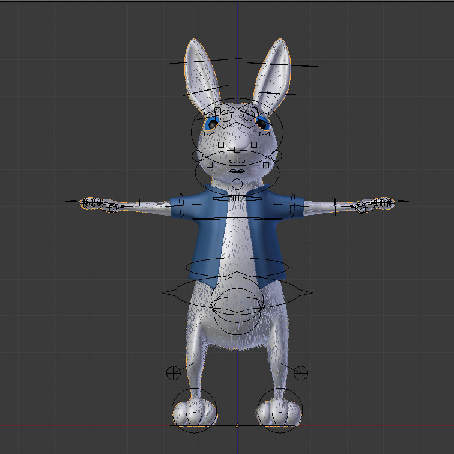454x454 pixels.
Task: Pick small circle control at screen-left cheek edge
Action: [x=198, y=156]
